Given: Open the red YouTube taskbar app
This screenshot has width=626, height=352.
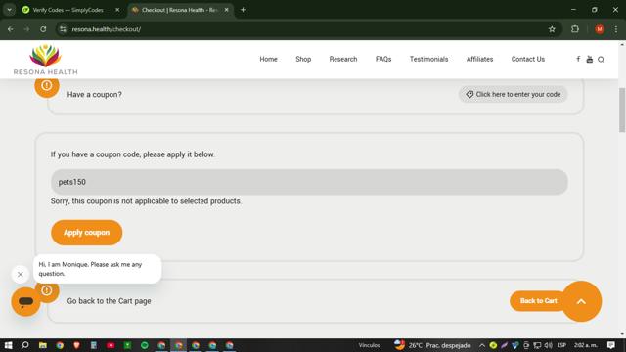Looking at the screenshot, I should (x=111, y=345).
